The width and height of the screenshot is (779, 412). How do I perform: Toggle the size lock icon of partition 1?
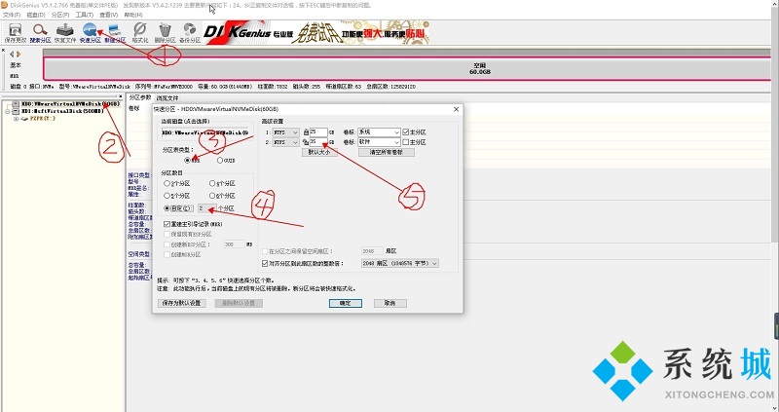[306, 132]
